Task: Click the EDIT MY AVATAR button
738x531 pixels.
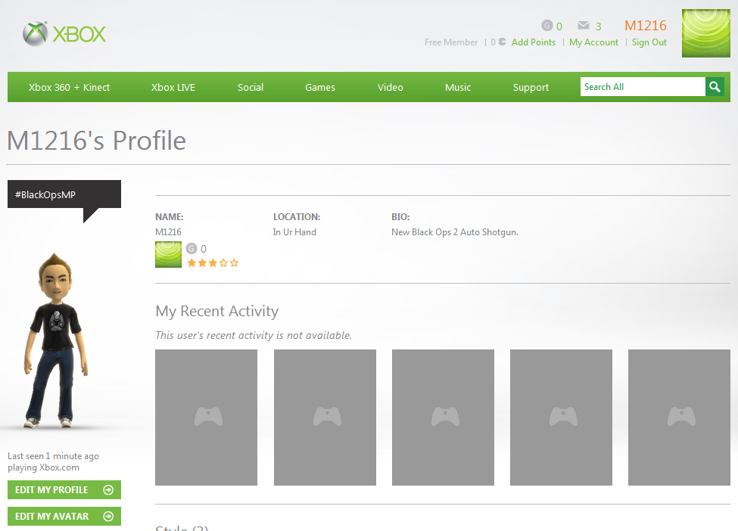Action: tap(64, 517)
